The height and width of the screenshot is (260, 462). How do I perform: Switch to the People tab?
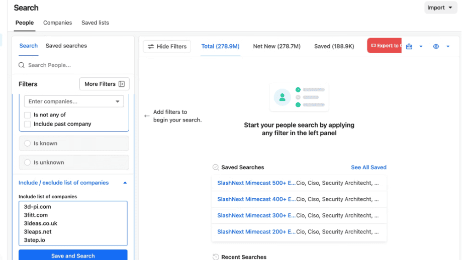tap(25, 23)
